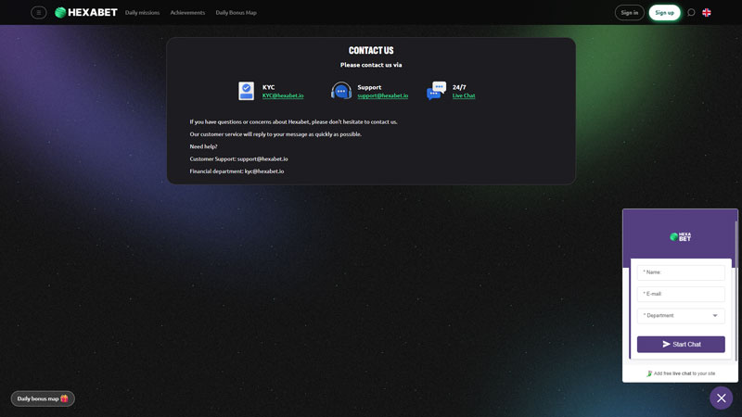742x417 pixels.
Task: Open KYC@hexabet.io email link
Action: [283, 95]
